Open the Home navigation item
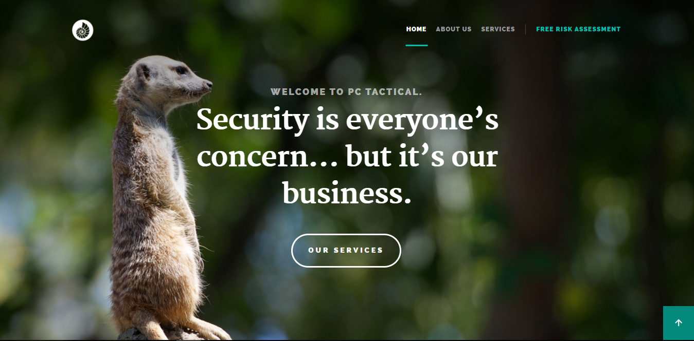 [x=416, y=29]
